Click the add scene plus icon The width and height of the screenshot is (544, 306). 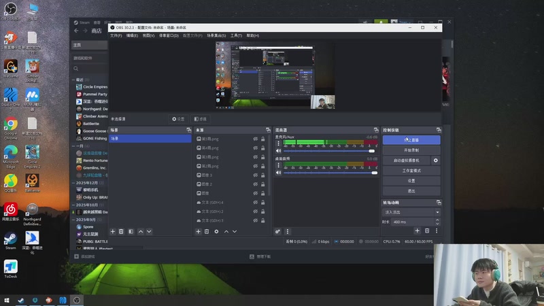[113, 231]
